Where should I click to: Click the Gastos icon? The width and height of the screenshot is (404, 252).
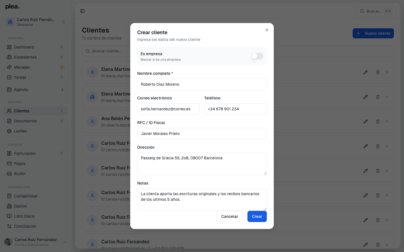tap(9, 206)
